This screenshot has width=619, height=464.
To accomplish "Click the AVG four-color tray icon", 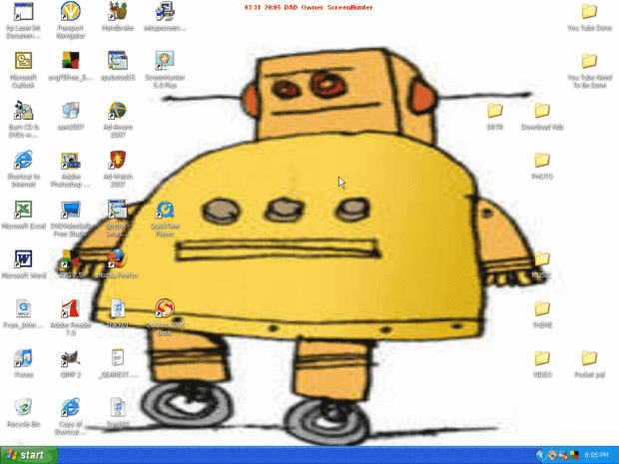I will (x=574, y=455).
